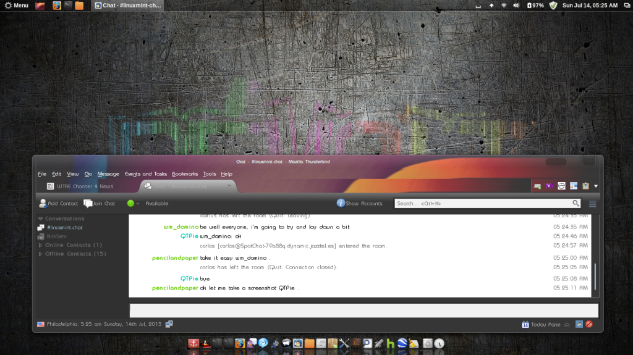Click nickname wm_domino in chat

point(181,227)
